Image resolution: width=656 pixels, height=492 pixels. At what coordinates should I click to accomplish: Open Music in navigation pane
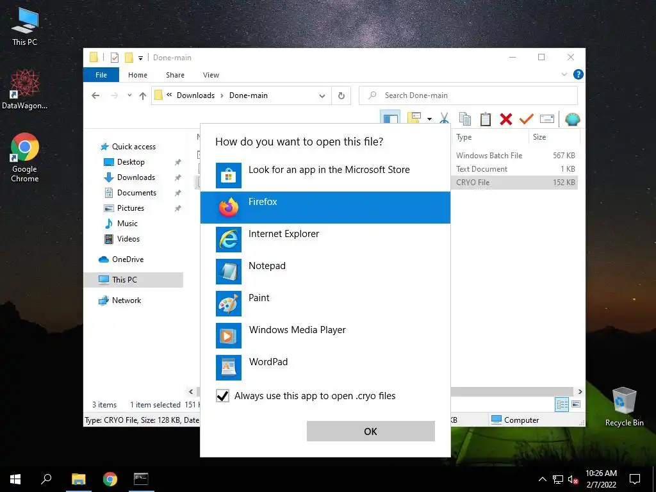pyautogui.click(x=127, y=224)
